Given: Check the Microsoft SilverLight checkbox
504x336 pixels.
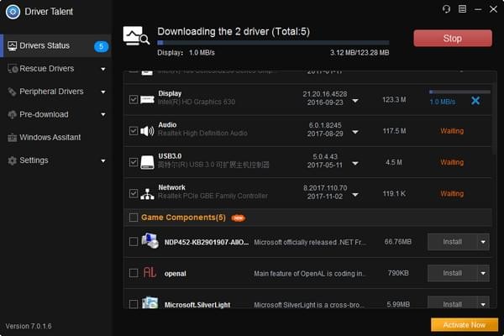Looking at the screenshot, I should tap(134, 304).
